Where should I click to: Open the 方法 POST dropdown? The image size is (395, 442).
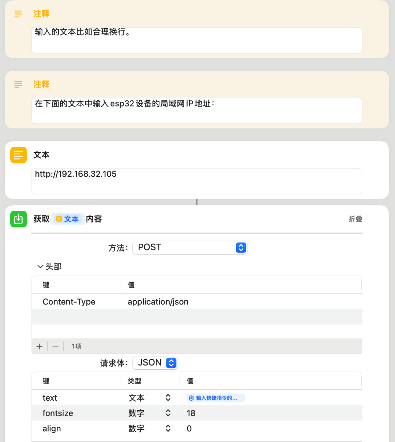coord(190,248)
